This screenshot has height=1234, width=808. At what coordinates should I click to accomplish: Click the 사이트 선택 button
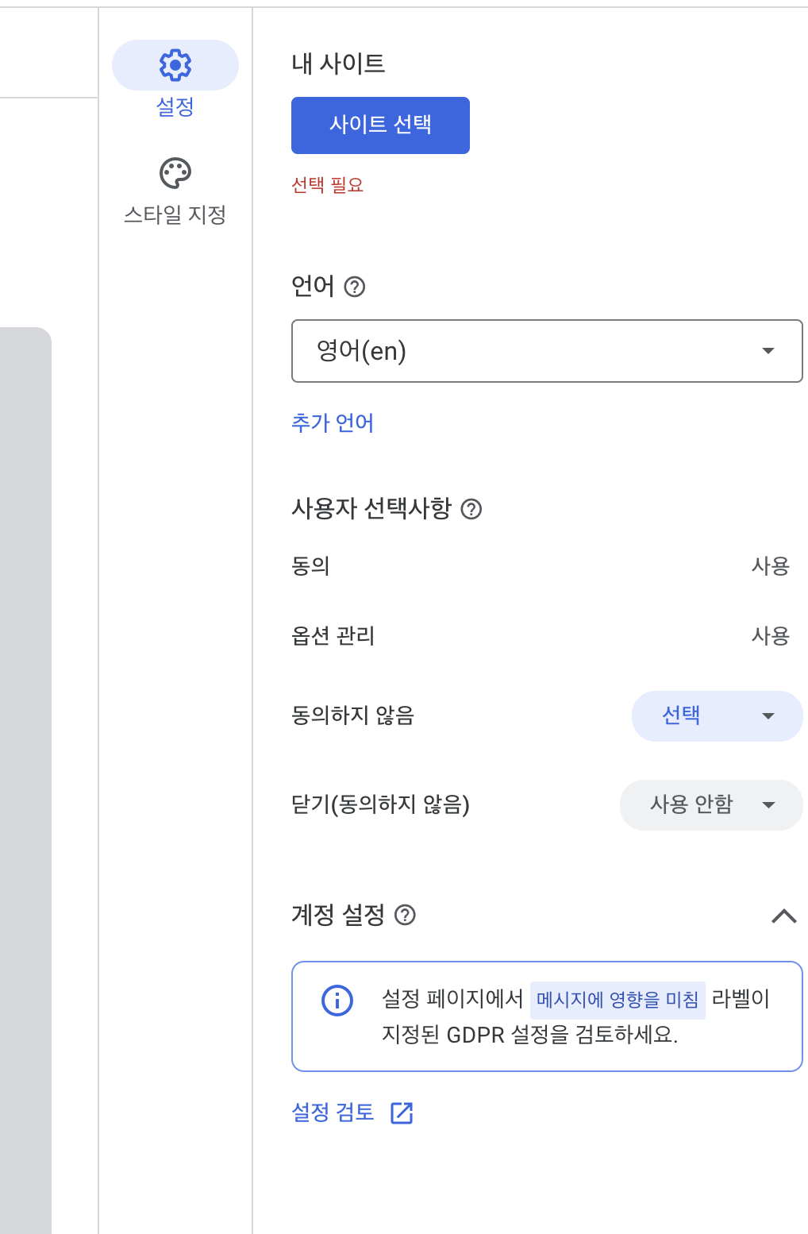tap(380, 125)
